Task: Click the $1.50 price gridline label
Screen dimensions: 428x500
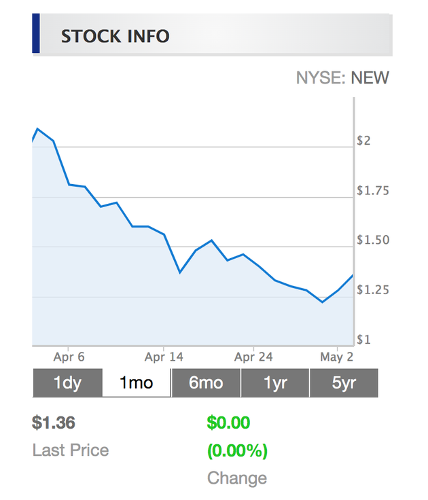Action: click(373, 240)
